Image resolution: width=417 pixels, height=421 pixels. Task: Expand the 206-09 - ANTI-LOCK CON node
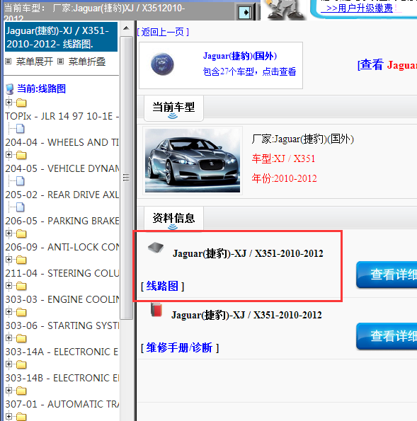tap(8, 233)
